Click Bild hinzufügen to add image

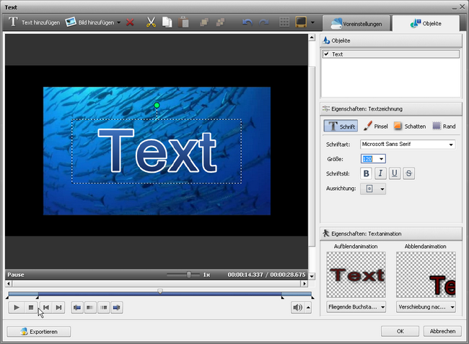(89, 22)
